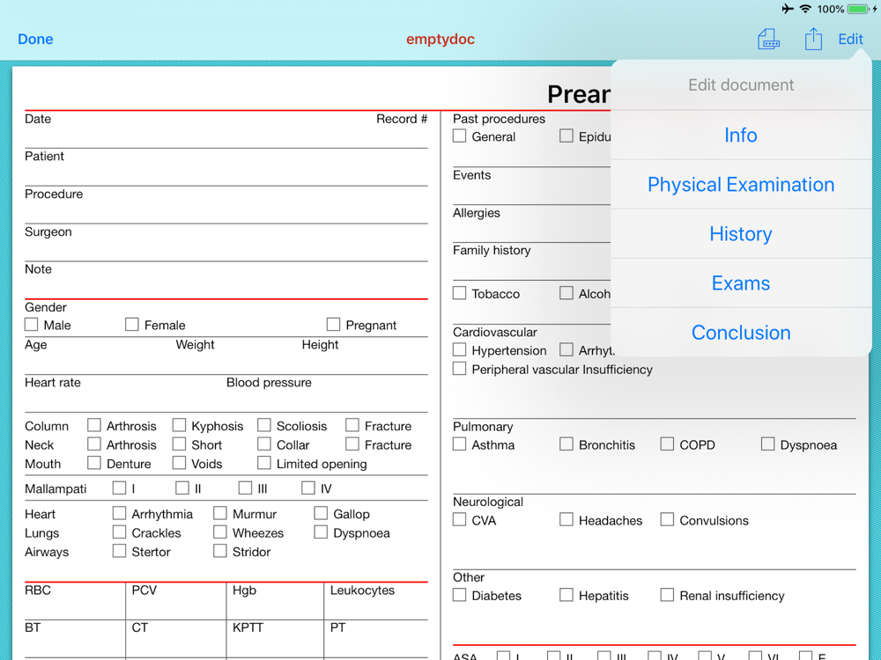Check Peripheral vascular Insufficiency box
881x660 pixels.
tap(460, 369)
